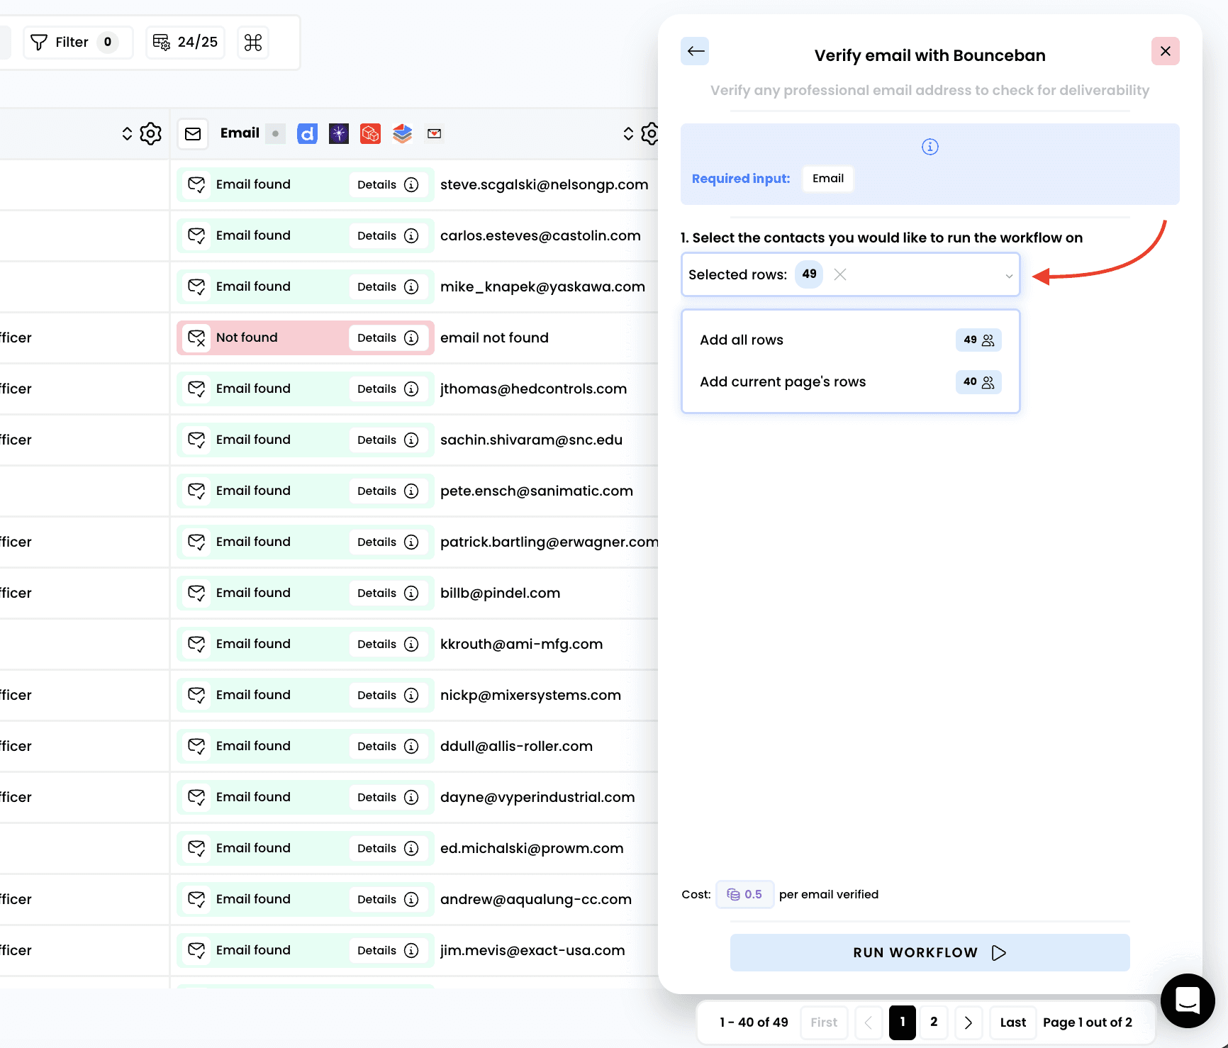The image size is (1228, 1048).
Task: Go to page 2
Action: coord(934,1022)
